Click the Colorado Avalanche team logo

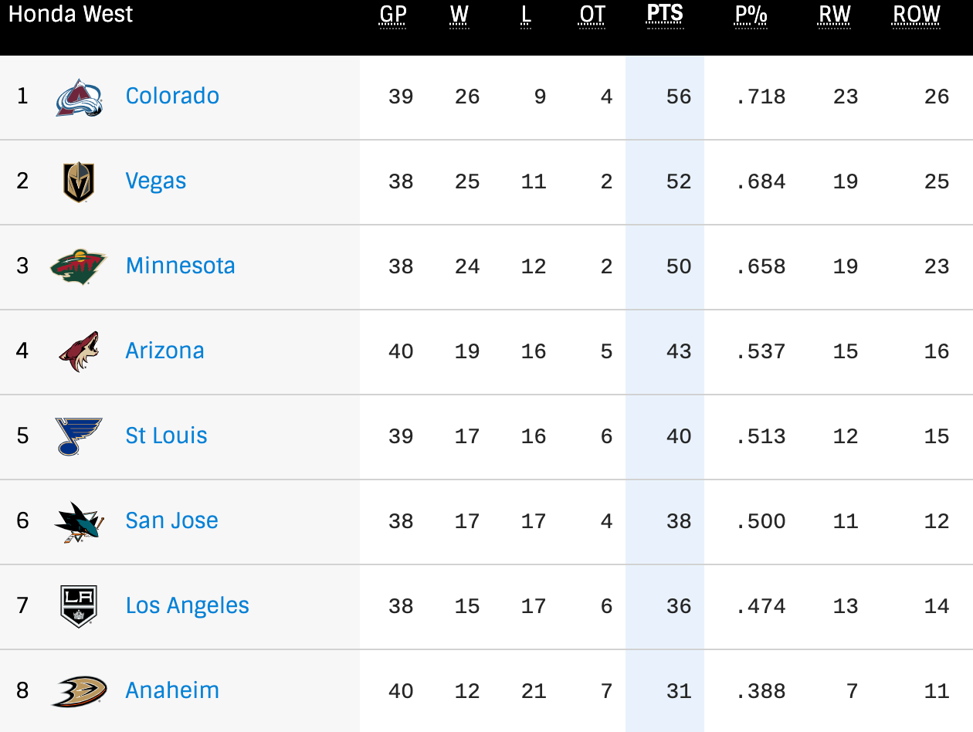(79, 97)
